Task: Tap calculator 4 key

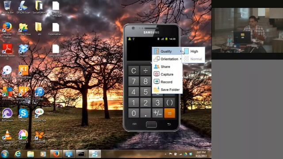Action: pyautogui.click(x=134, y=92)
